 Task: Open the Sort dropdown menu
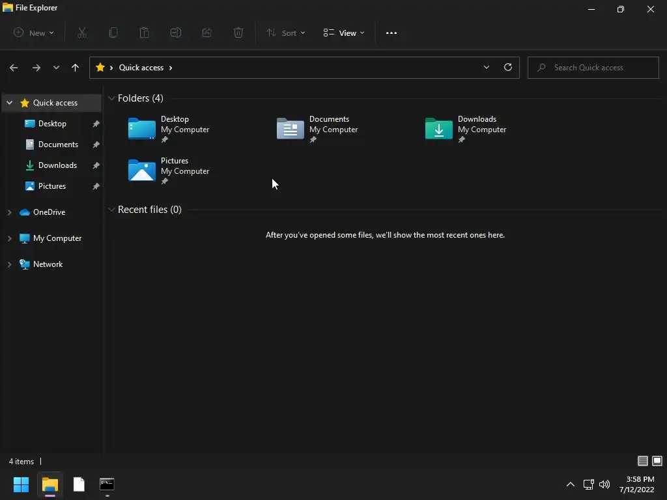(286, 33)
